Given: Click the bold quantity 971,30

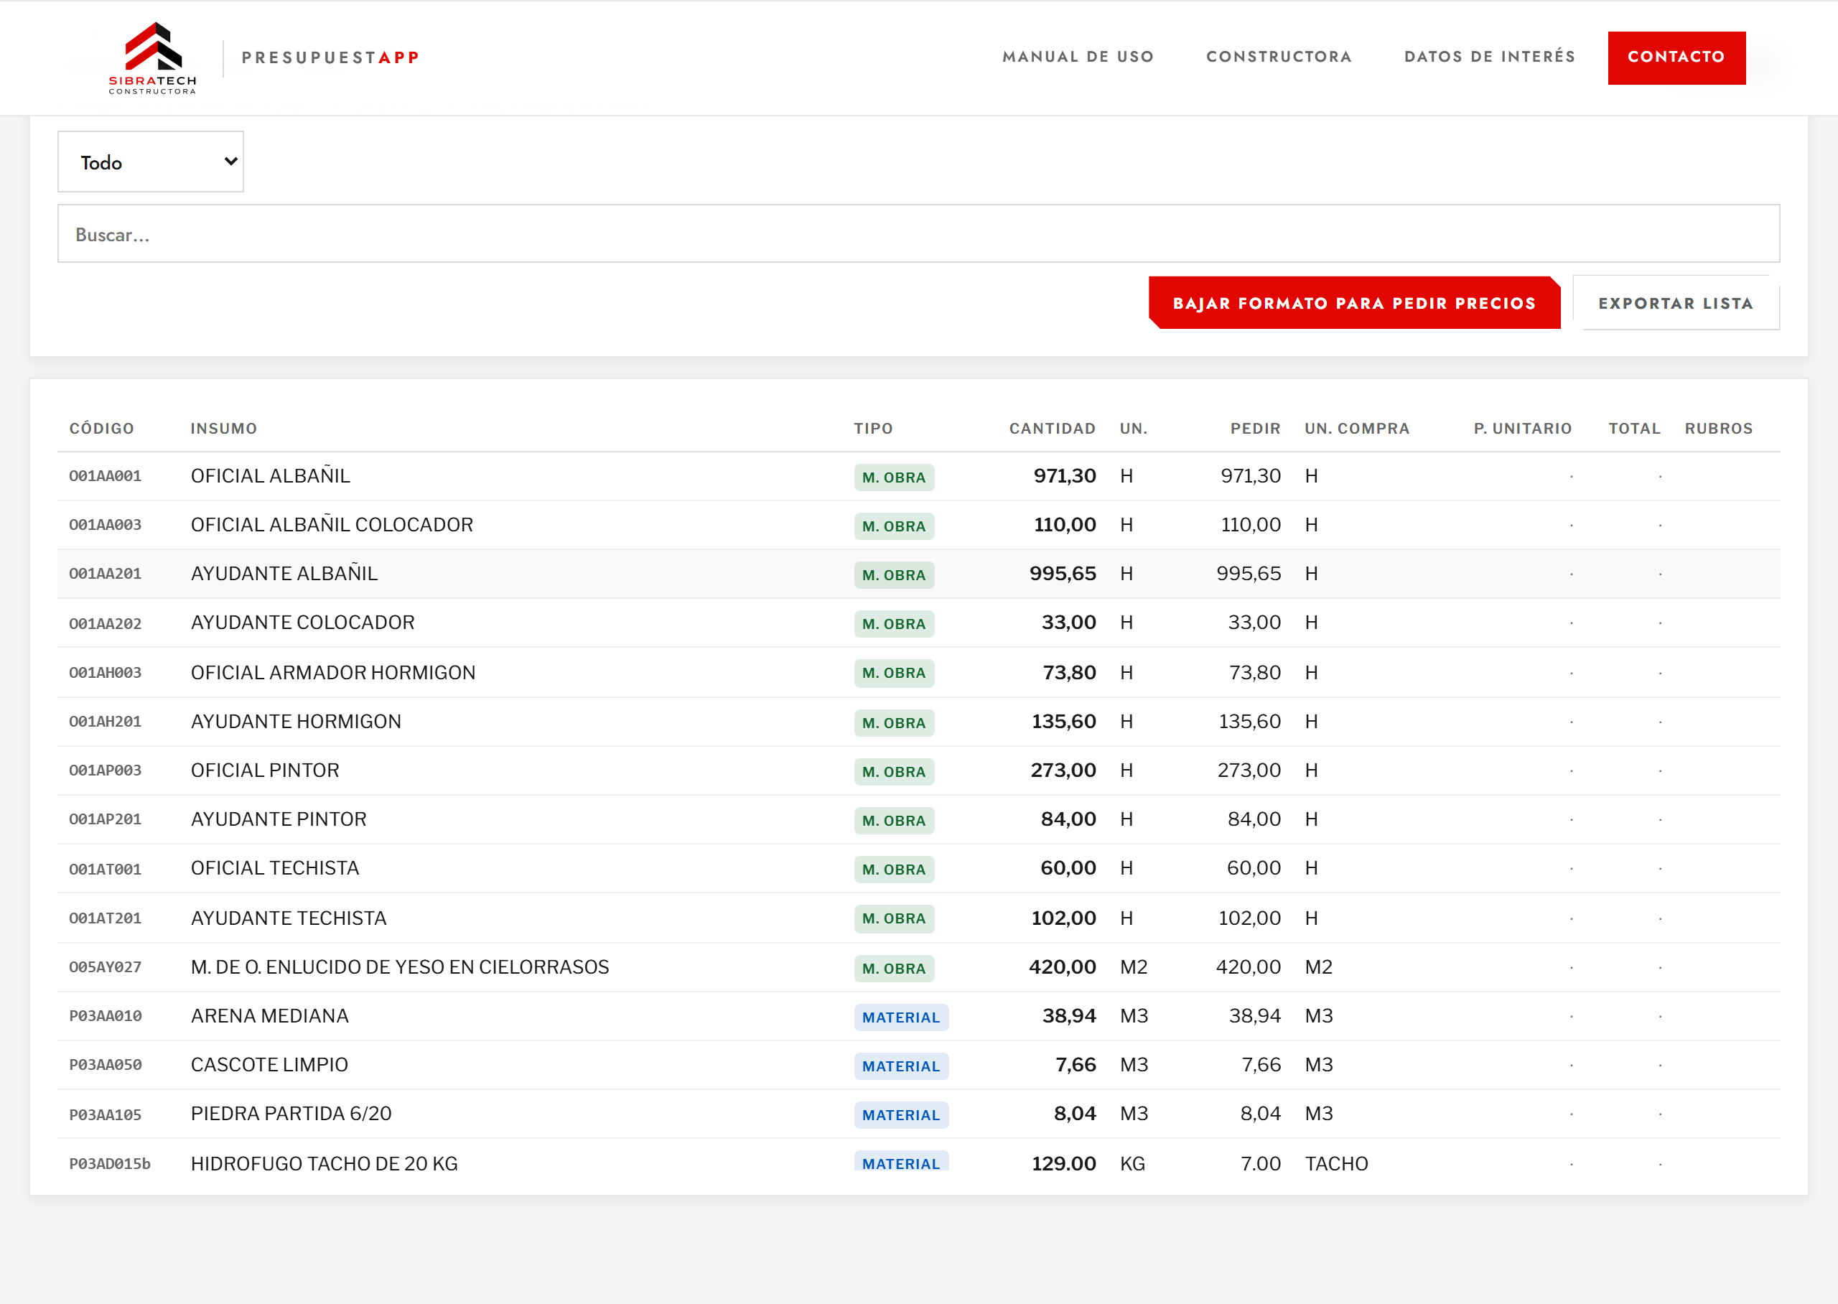Looking at the screenshot, I should [x=1064, y=476].
